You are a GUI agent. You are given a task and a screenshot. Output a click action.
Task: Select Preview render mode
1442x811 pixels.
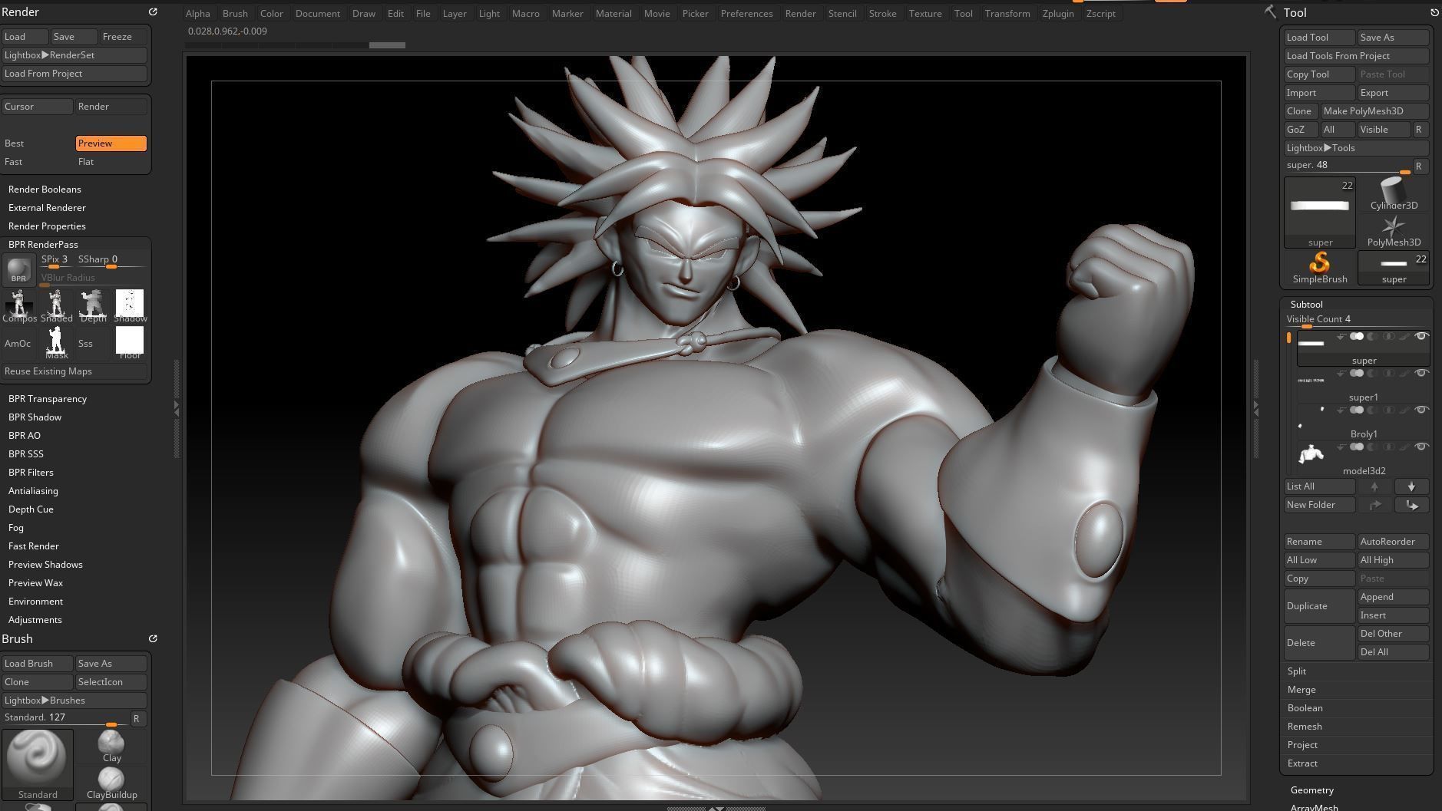[111, 143]
